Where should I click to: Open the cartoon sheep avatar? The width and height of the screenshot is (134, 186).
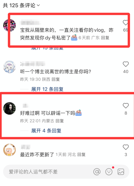click(10, 150)
